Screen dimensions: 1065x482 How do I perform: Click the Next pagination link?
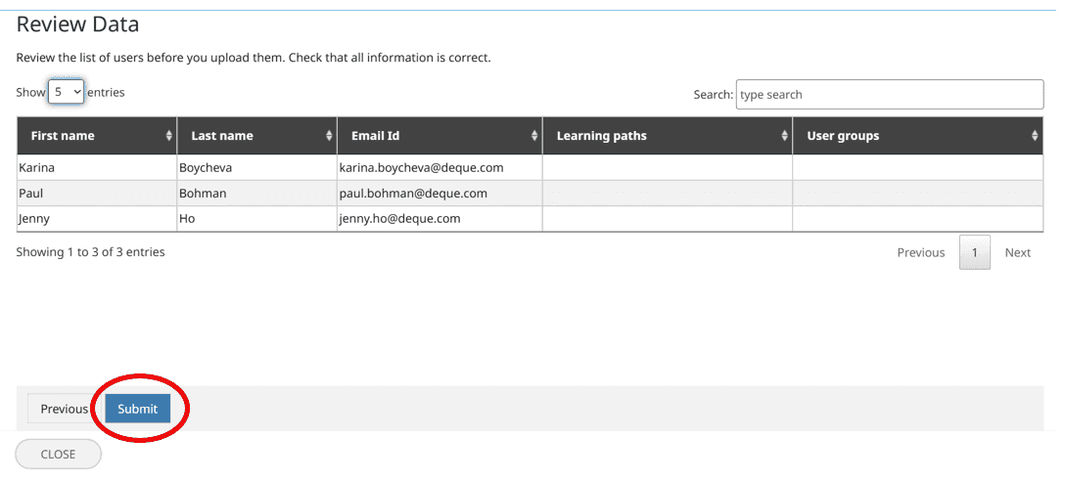pyautogui.click(x=1017, y=252)
